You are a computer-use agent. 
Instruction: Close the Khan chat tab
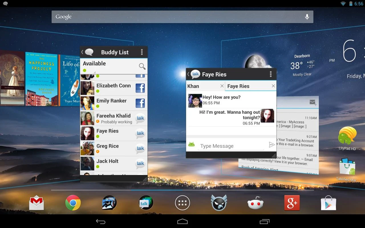pos(222,86)
